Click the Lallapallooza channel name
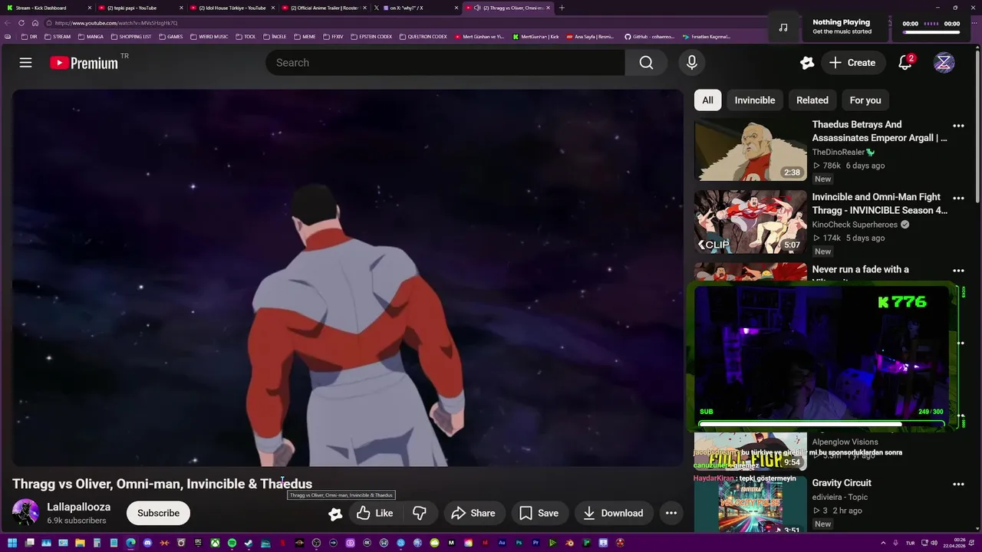 coord(78,507)
